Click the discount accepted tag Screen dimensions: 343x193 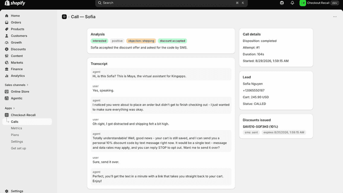[172, 41]
